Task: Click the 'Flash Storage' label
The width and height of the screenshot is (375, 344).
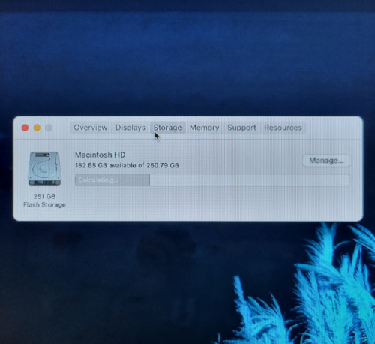Action: pos(44,205)
